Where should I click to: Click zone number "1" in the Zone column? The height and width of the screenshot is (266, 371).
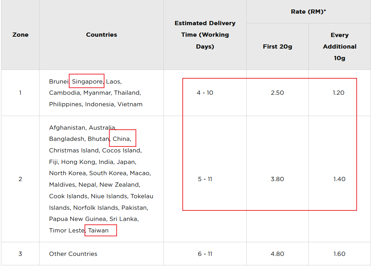(x=20, y=93)
